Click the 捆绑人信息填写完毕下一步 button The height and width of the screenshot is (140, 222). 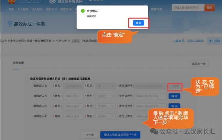click(x=120, y=135)
